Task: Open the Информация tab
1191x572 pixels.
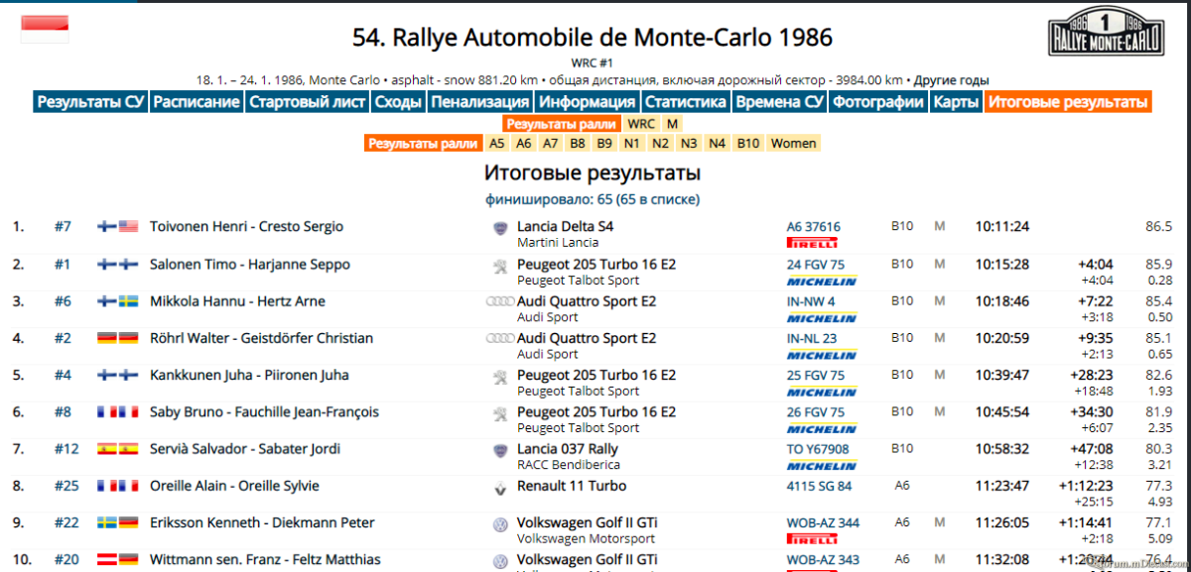Action: [588, 102]
